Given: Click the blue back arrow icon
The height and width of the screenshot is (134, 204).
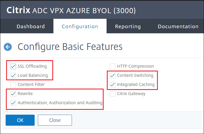Looking at the screenshot, I should 8,47.
